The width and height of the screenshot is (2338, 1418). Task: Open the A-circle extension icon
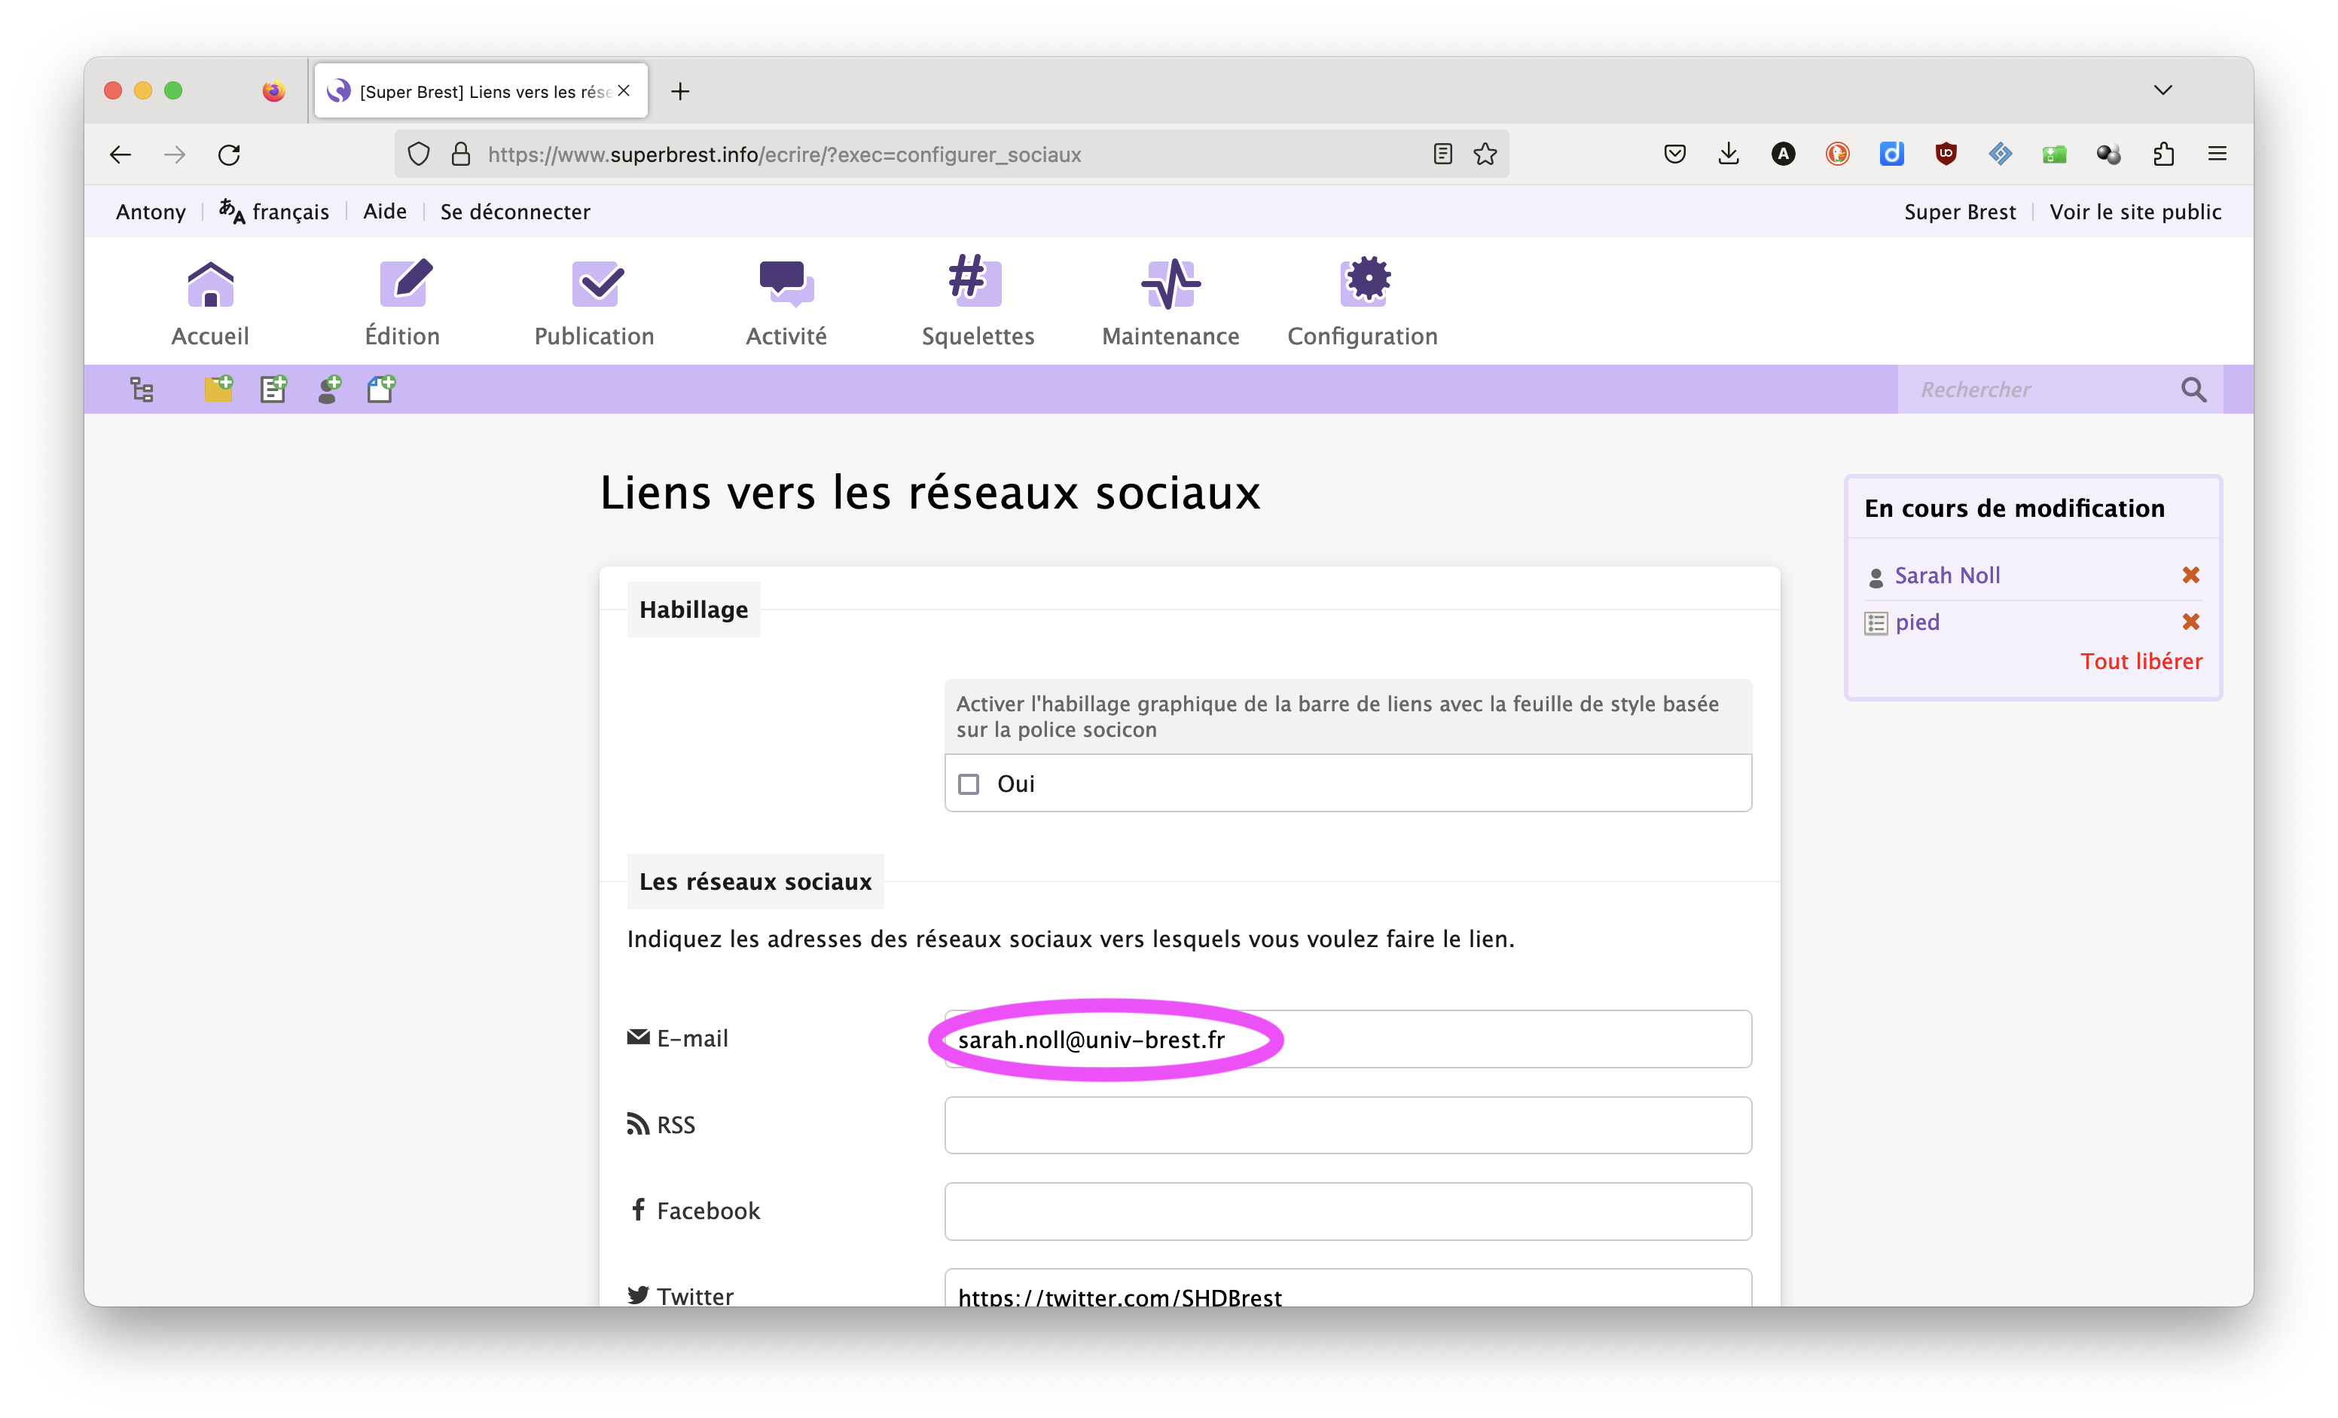tap(1783, 154)
